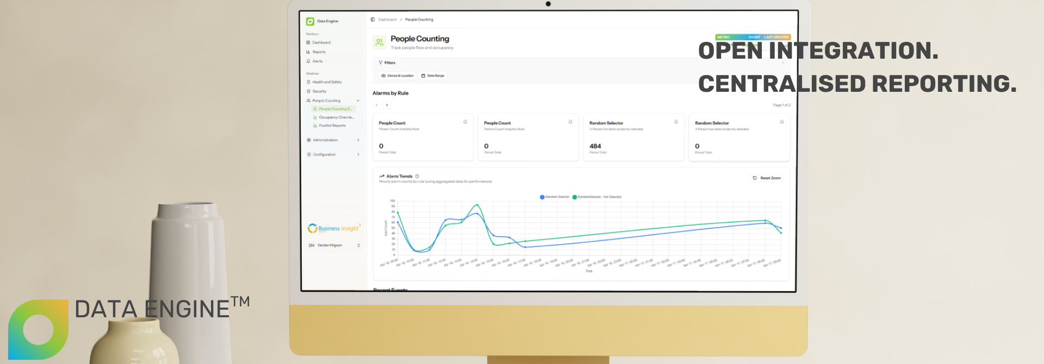Select Footfall Reports in the sidebar
1044x364 pixels.
[x=330, y=125]
